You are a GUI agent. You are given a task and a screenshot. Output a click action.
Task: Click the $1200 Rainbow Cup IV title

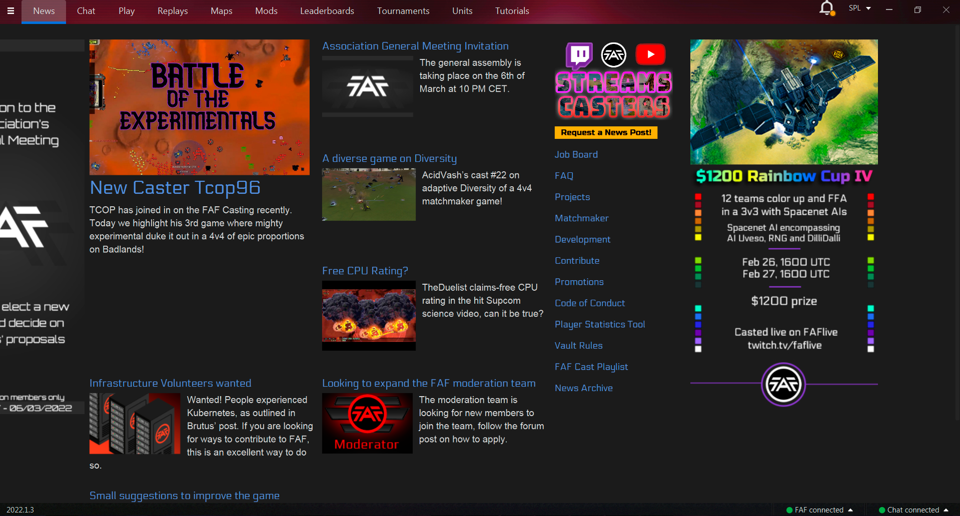(784, 176)
